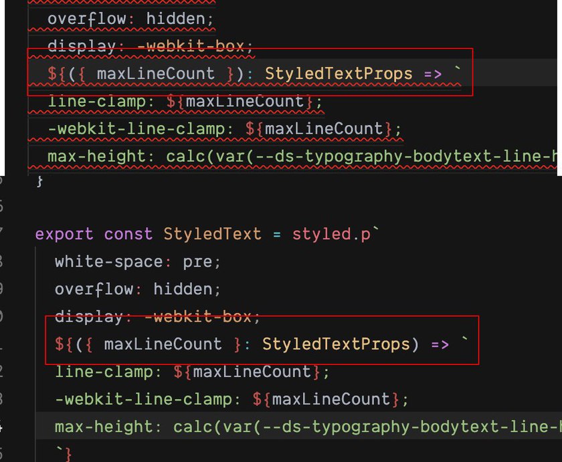The width and height of the screenshot is (562, 462).
Task: Click the lone closing brace "}" above export
Action: [x=39, y=181]
